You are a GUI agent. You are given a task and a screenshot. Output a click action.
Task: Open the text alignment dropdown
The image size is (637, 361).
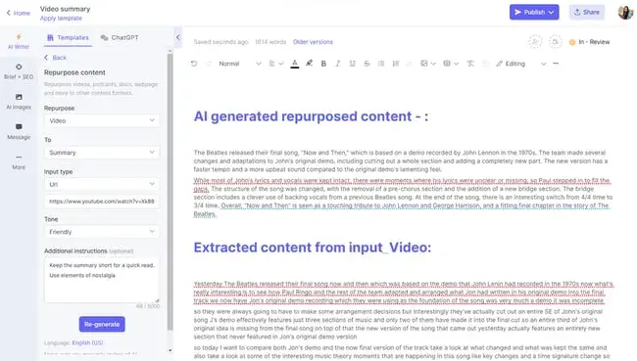coord(275,64)
